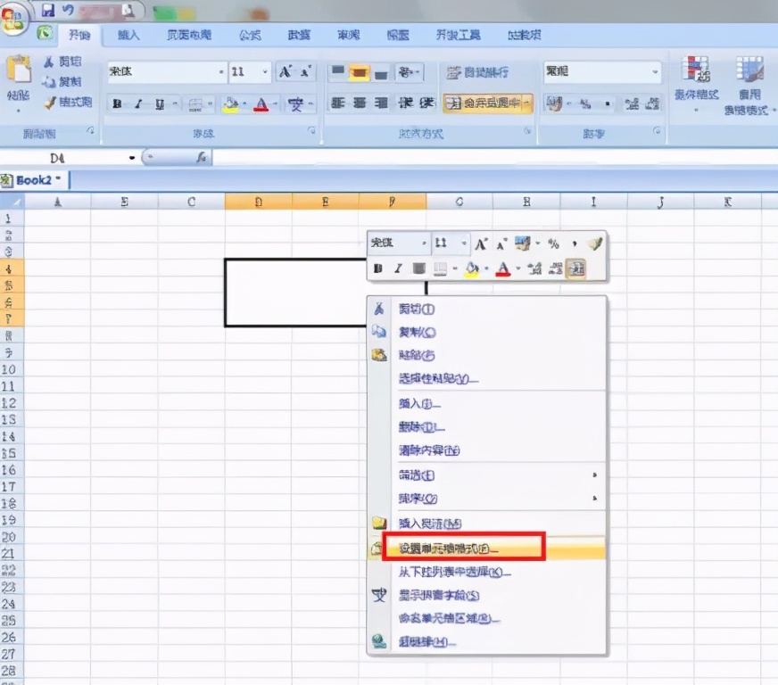
Task: Click the font color A icon
Action: [261, 103]
